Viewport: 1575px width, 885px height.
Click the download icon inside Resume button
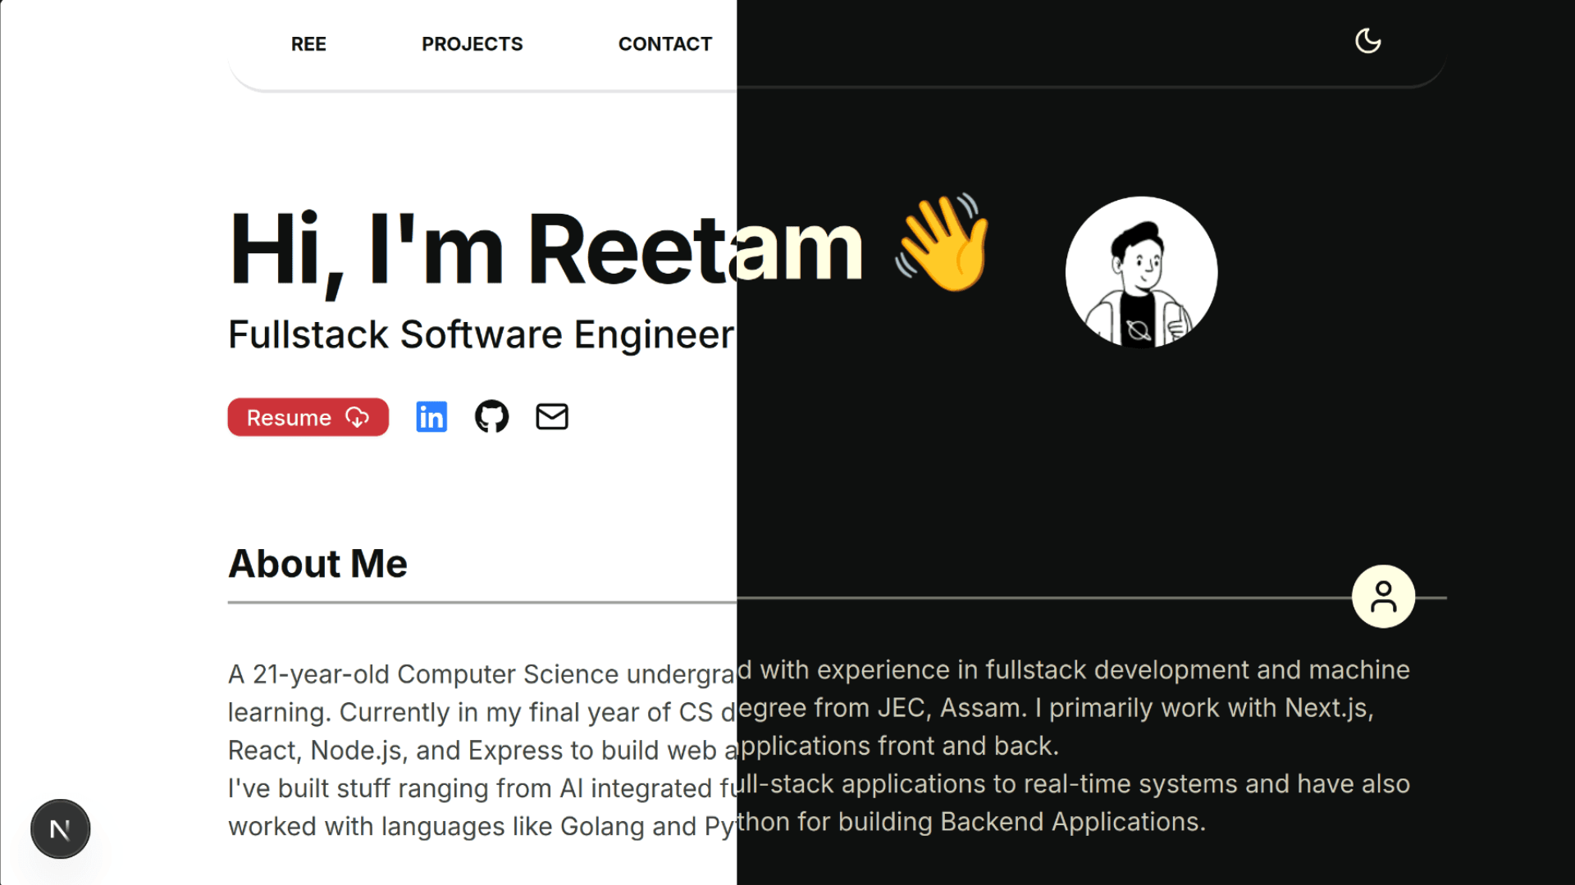[x=356, y=417]
